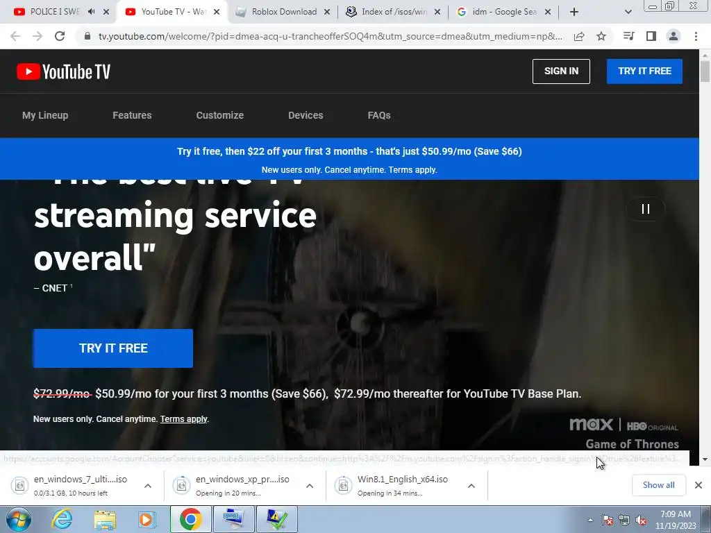
Task: Close the downloads bar
Action: click(x=699, y=485)
